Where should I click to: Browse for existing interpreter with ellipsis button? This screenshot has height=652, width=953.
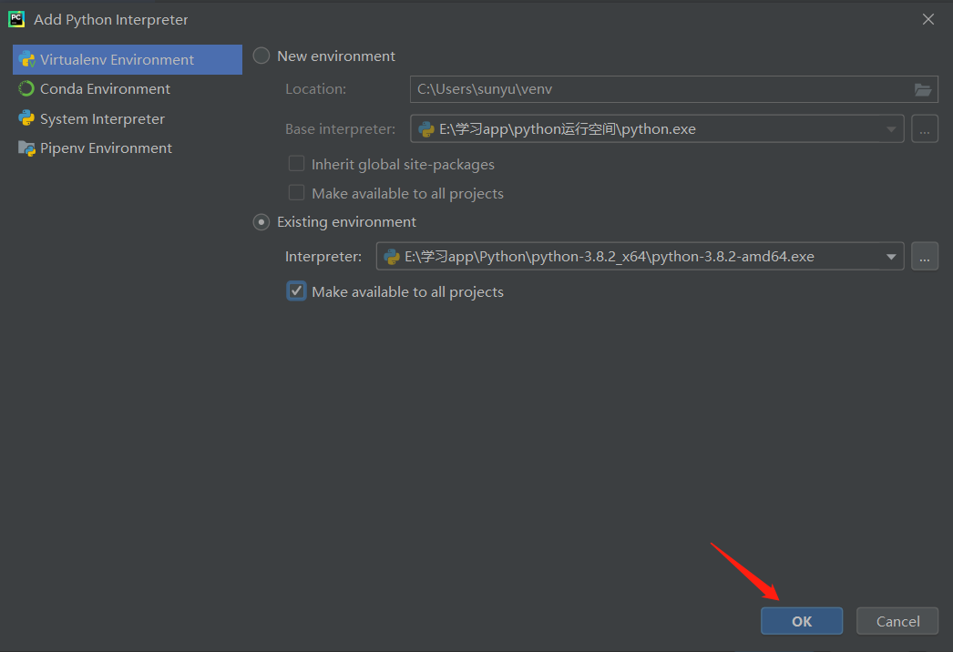925,256
